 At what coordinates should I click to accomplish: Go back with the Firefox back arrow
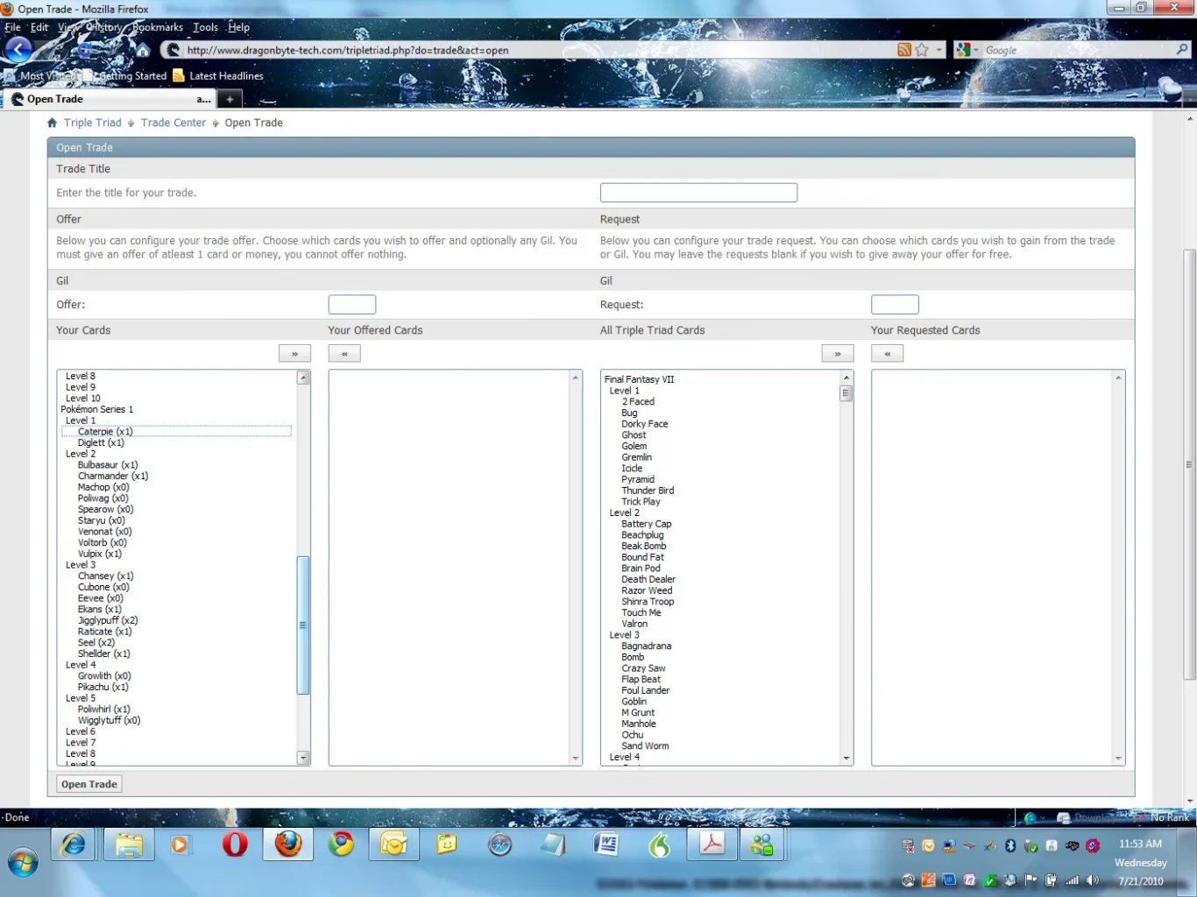[18, 50]
